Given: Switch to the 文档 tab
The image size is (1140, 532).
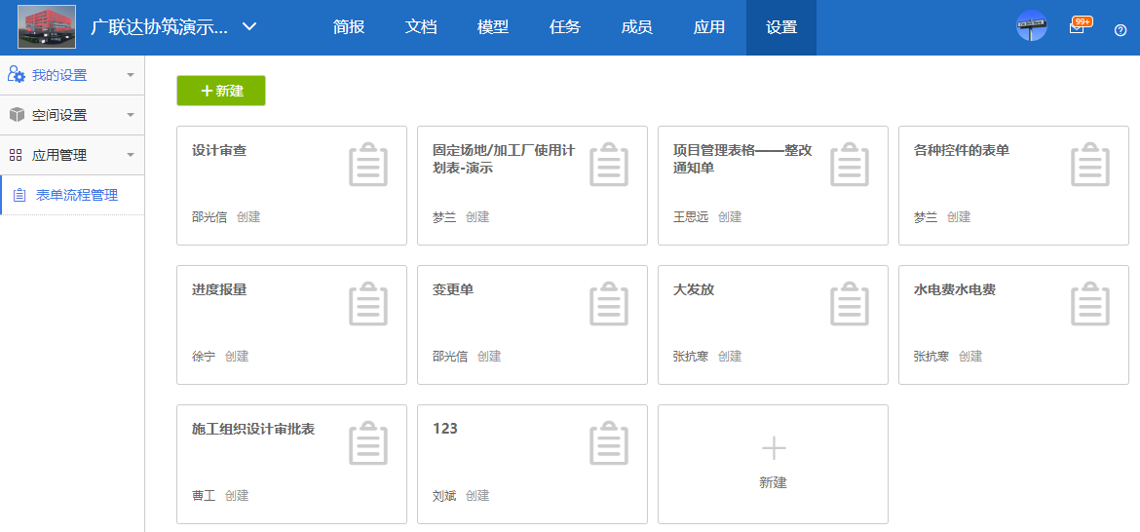Looking at the screenshot, I should tap(421, 27).
